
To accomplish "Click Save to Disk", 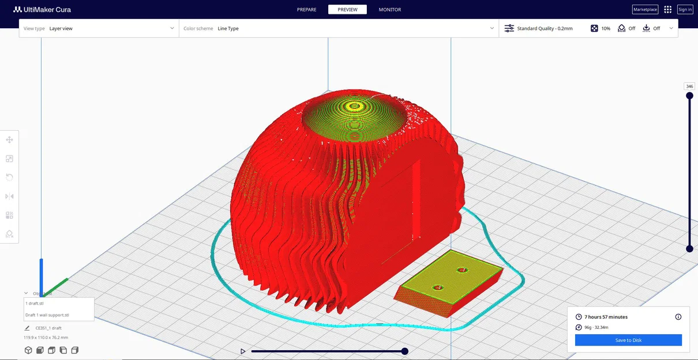I will pos(628,340).
